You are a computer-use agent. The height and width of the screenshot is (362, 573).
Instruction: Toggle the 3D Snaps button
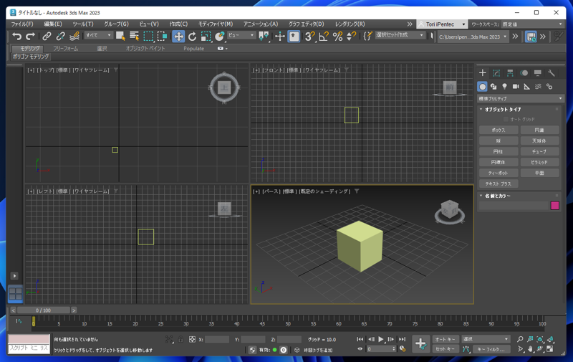pyautogui.click(x=310, y=36)
